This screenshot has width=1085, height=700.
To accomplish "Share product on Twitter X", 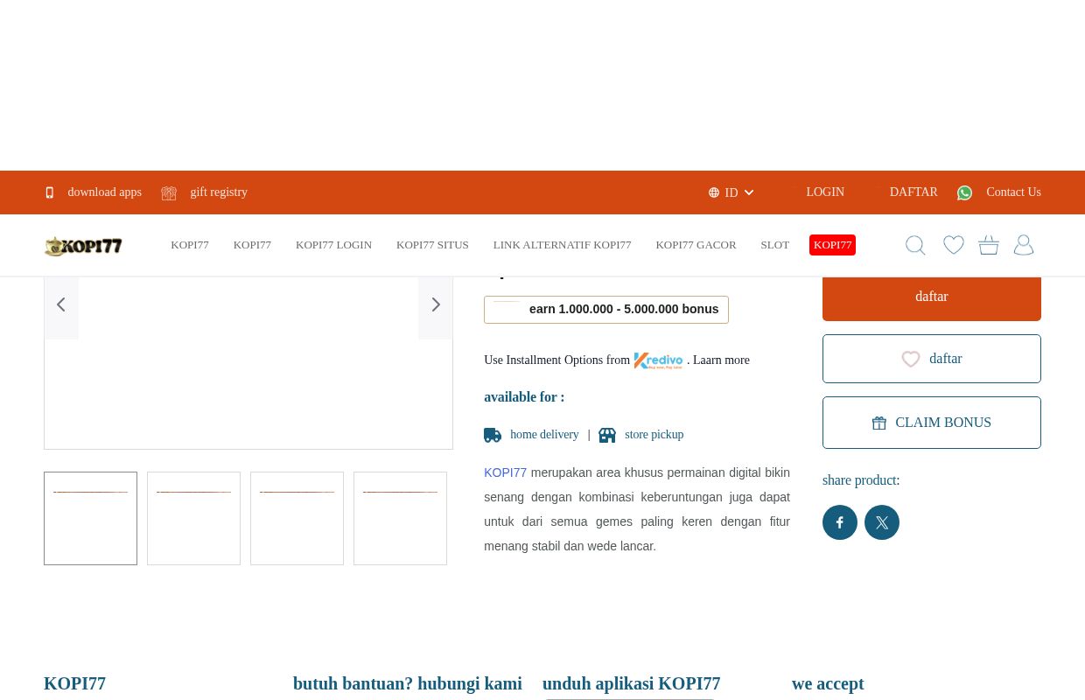I will click(882, 522).
